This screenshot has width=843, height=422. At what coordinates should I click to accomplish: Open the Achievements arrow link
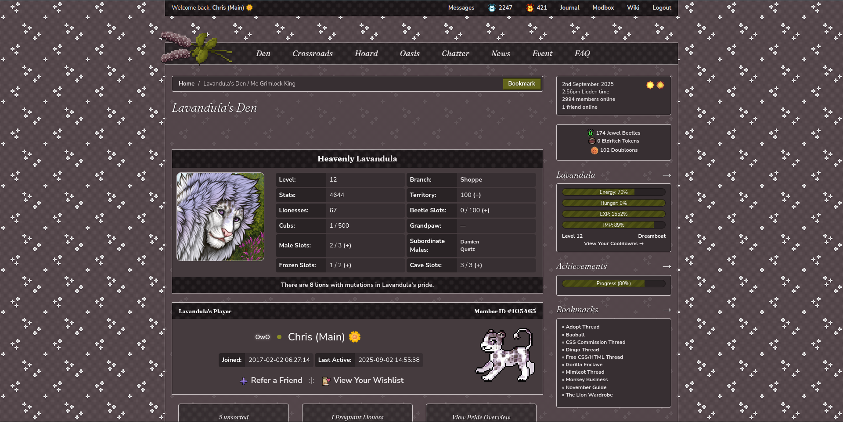(x=666, y=266)
